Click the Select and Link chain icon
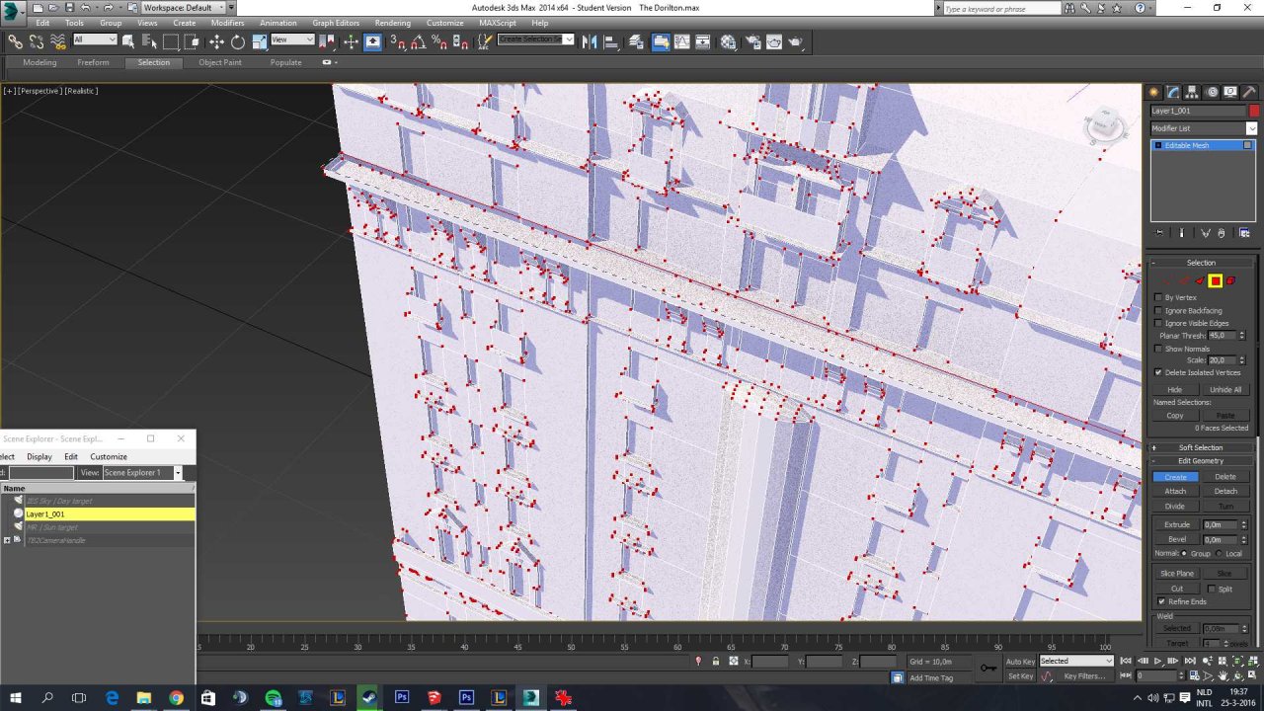The height and width of the screenshot is (711, 1264). 15,41
